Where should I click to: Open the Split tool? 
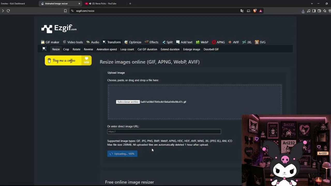[x=167, y=42]
